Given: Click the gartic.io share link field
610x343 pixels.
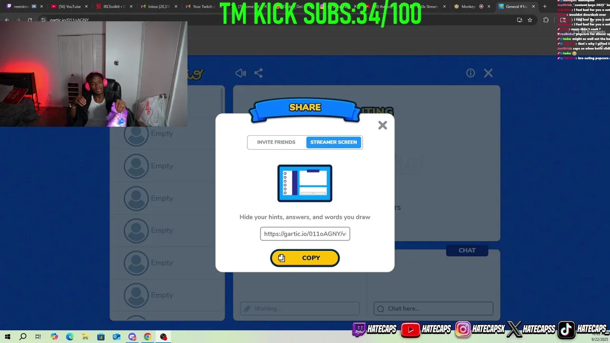Looking at the screenshot, I should tap(305, 234).
